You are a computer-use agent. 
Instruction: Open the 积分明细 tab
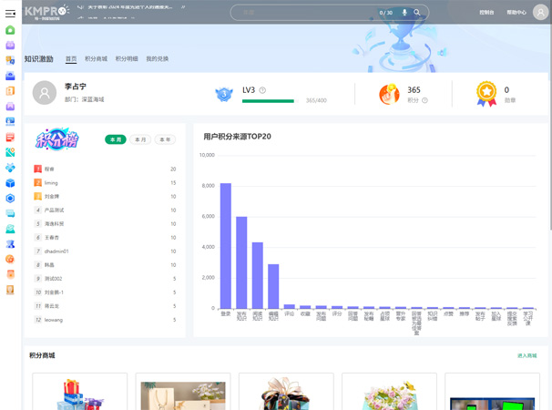click(127, 58)
